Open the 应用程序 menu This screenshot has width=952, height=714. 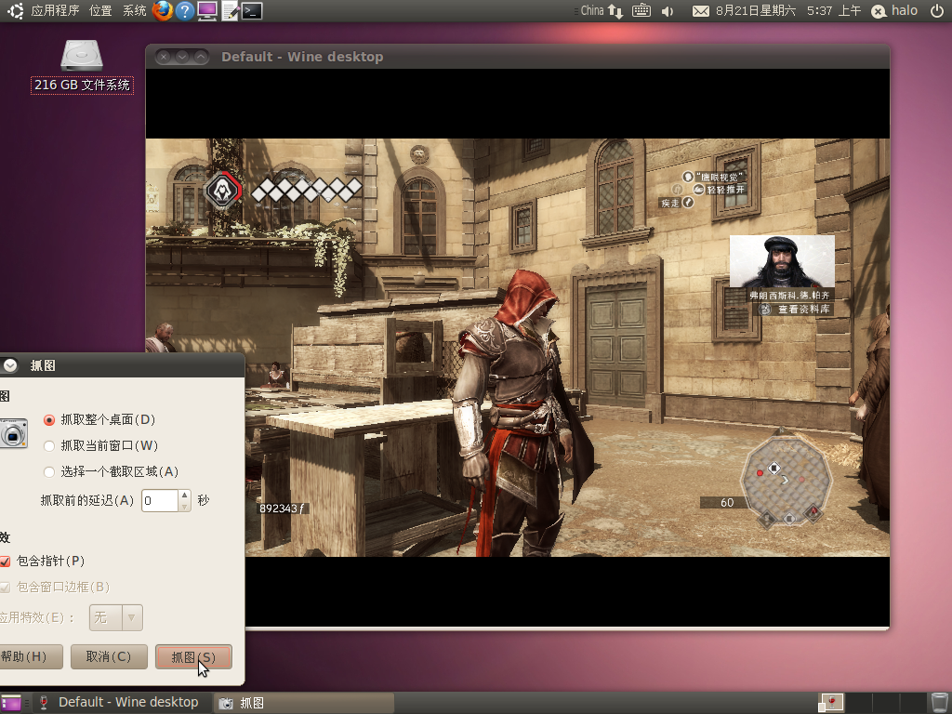pyautogui.click(x=55, y=11)
